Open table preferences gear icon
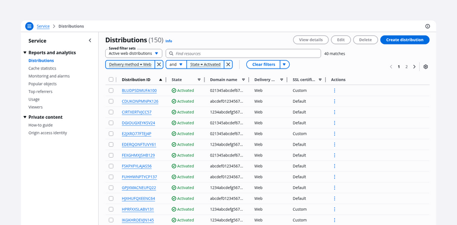 [426, 67]
